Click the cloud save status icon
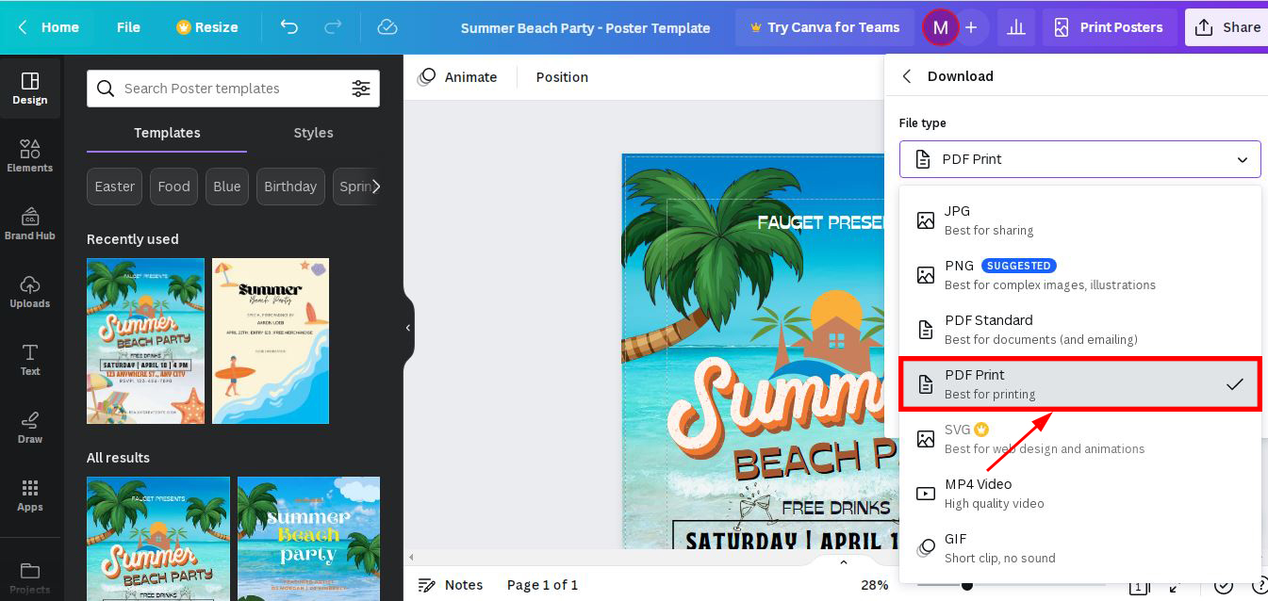1268x601 pixels. click(387, 27)
